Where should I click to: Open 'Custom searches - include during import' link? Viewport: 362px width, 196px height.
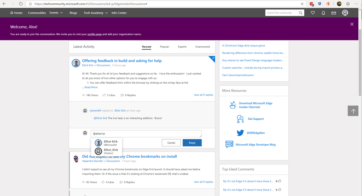pyautogui.click(x=253, y=68)
